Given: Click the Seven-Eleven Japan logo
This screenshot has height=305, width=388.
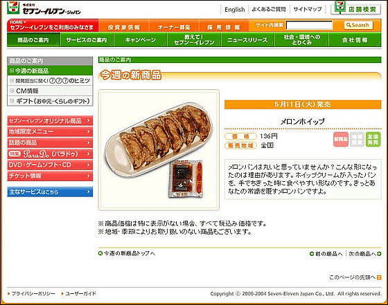Looking at the screenshot, I should [x=44, y=8].
